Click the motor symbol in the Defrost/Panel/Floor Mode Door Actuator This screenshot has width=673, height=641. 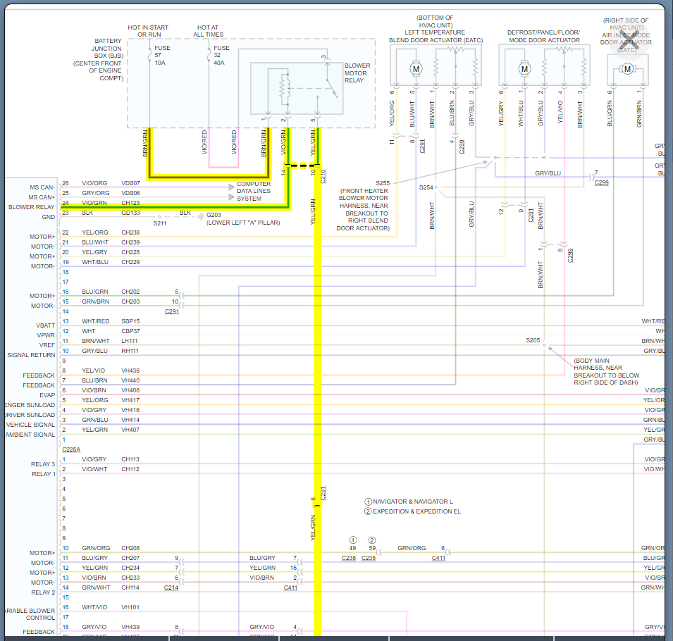[x=524, y=68]
